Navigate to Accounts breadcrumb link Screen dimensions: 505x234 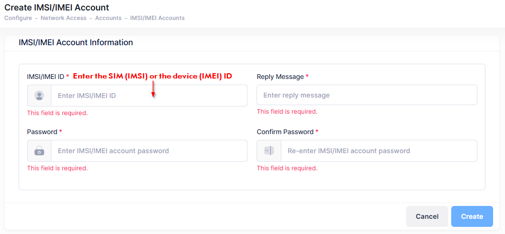pos(108,18)
